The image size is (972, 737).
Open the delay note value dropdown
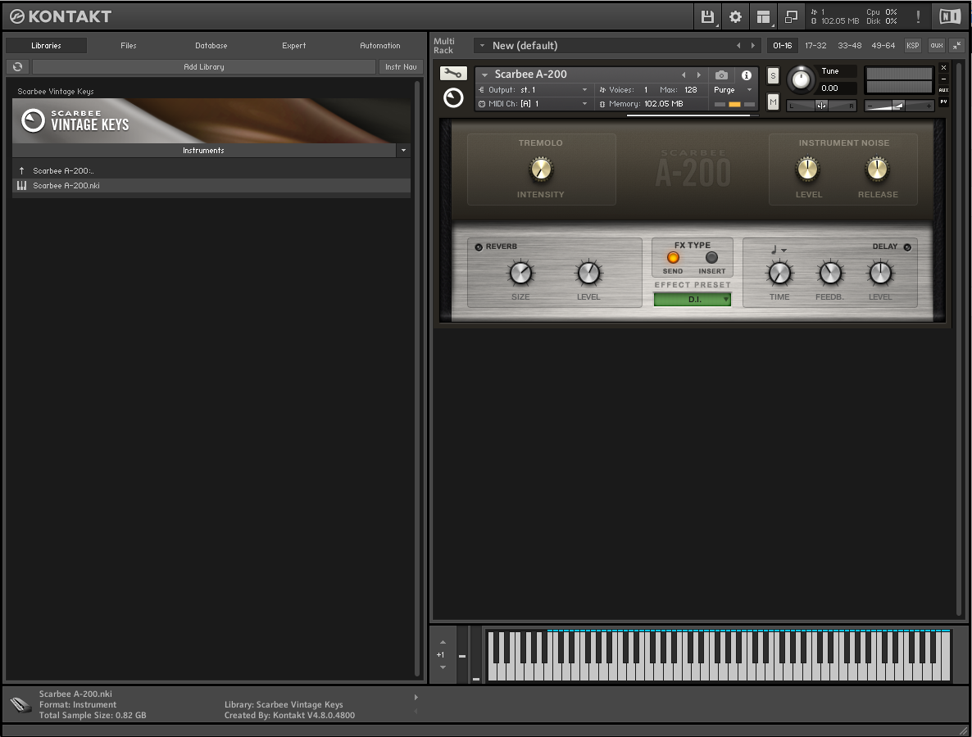779,250
